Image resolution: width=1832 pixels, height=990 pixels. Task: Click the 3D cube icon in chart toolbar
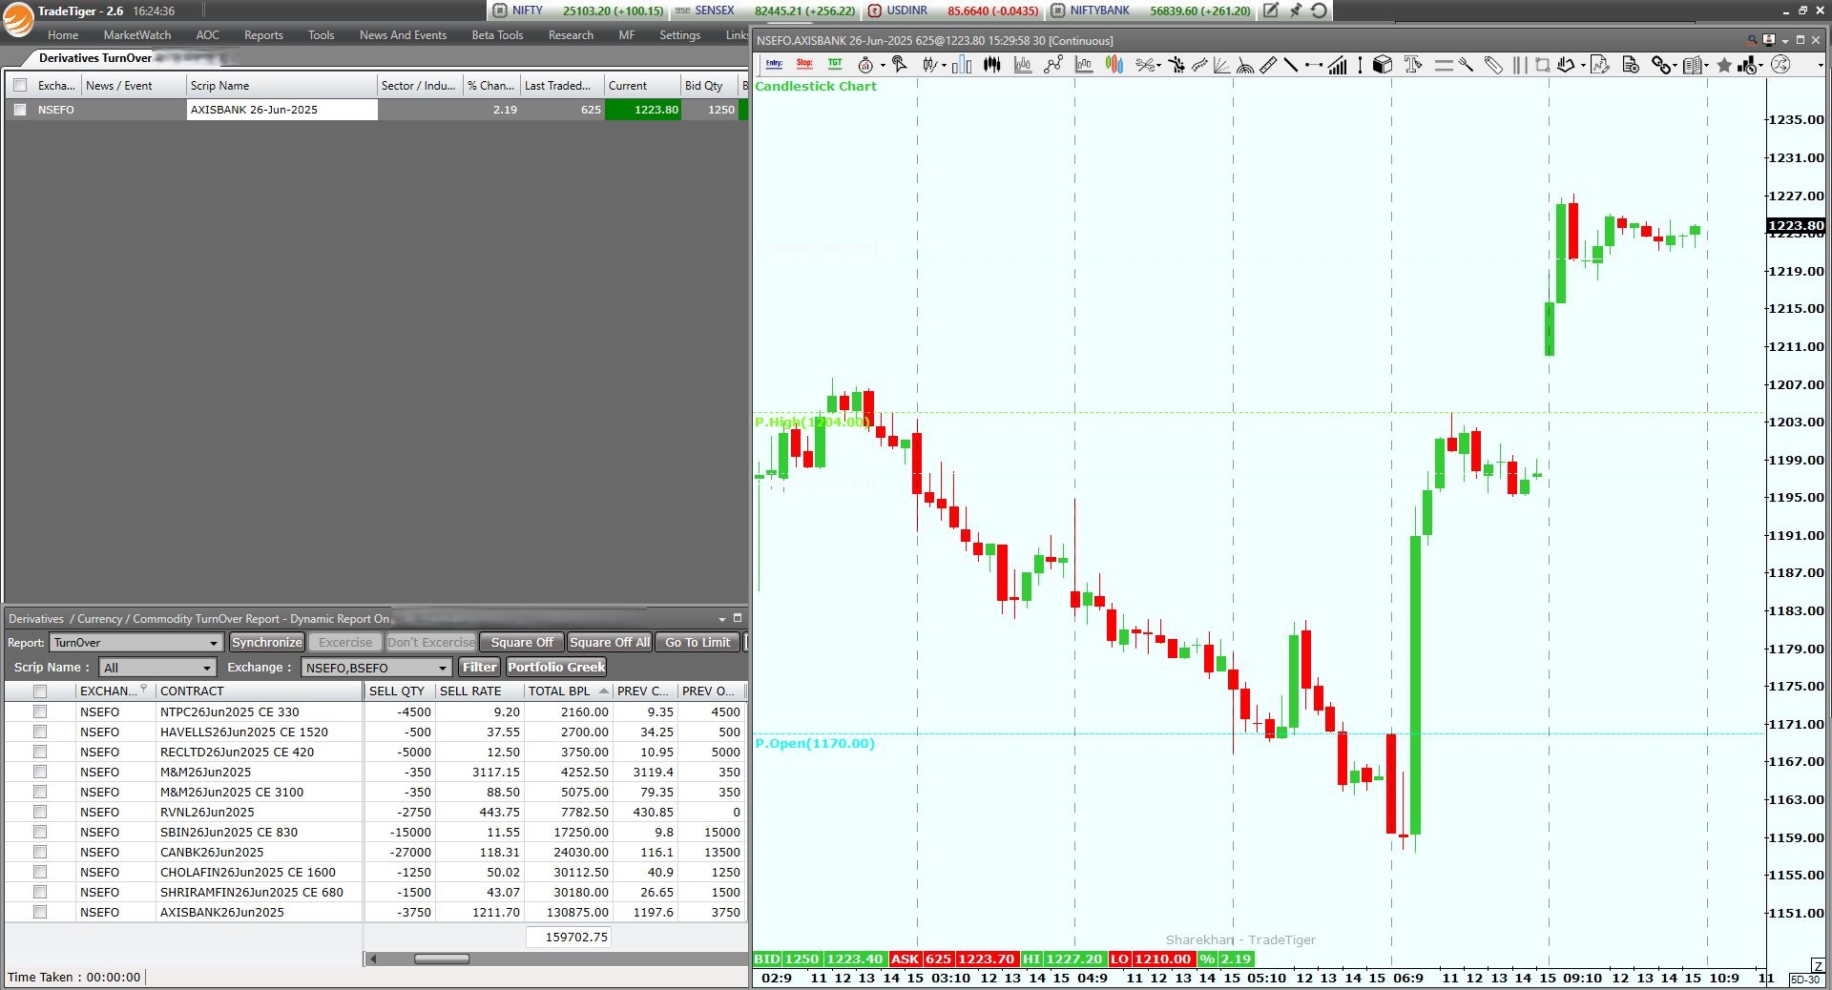[1383, 65]
